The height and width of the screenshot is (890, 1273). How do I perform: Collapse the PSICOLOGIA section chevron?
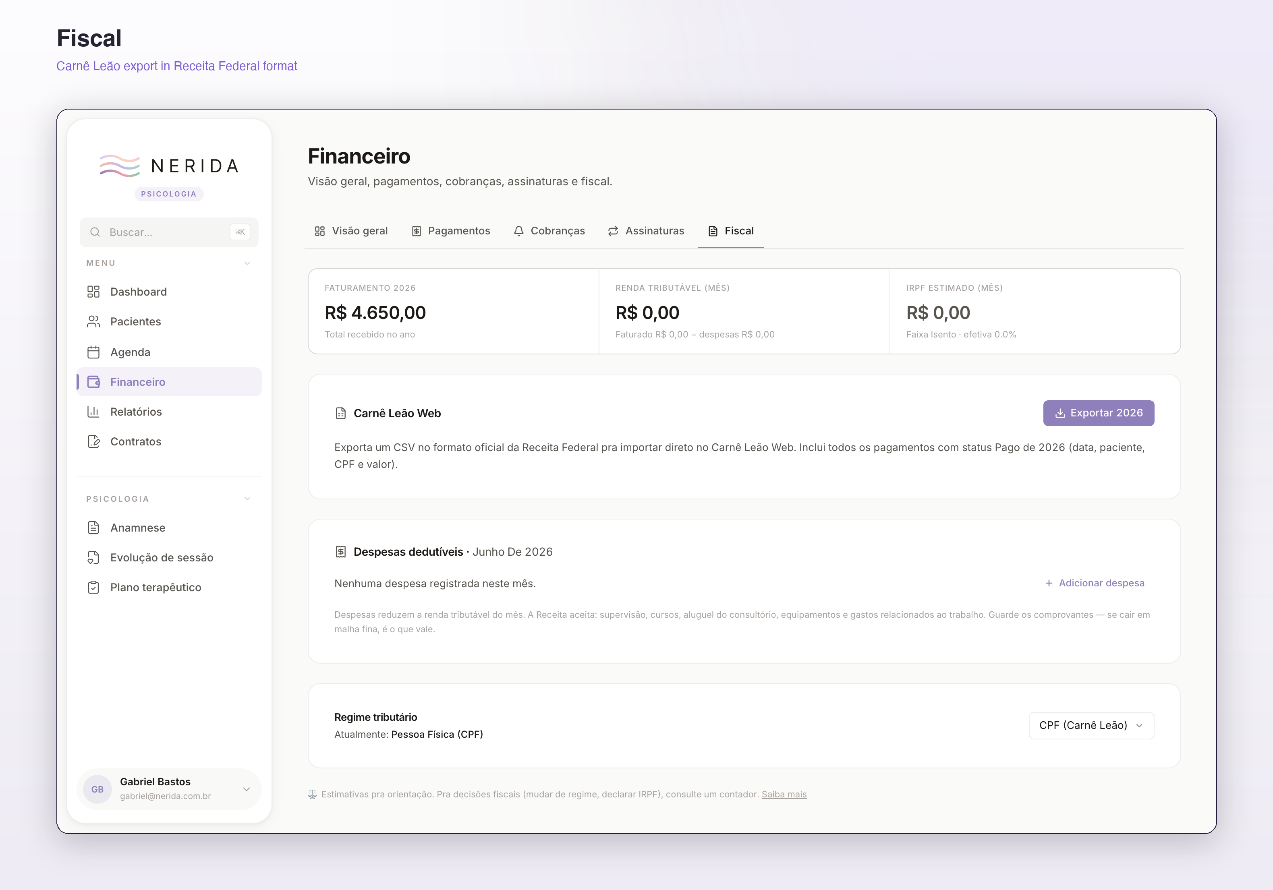tap(247, 499)
